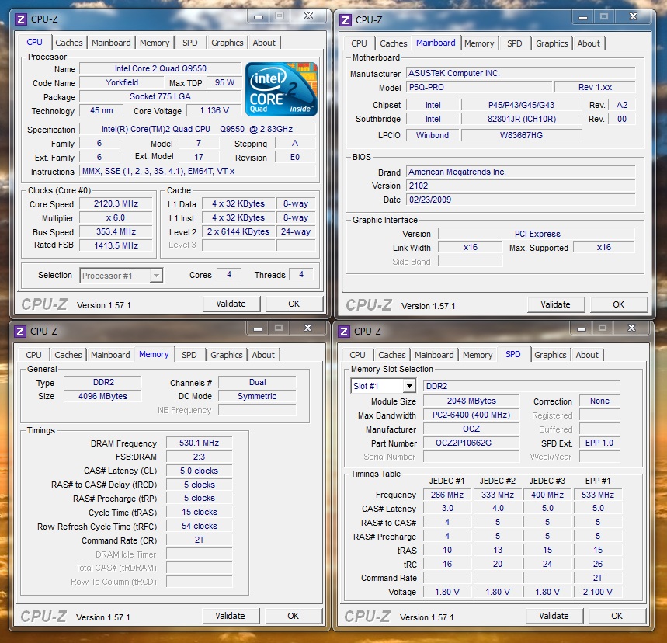This screenshot has width=667, height=643.
Task: Switch to Caches tab in the CPU window
Action: [x=68, y=43]
